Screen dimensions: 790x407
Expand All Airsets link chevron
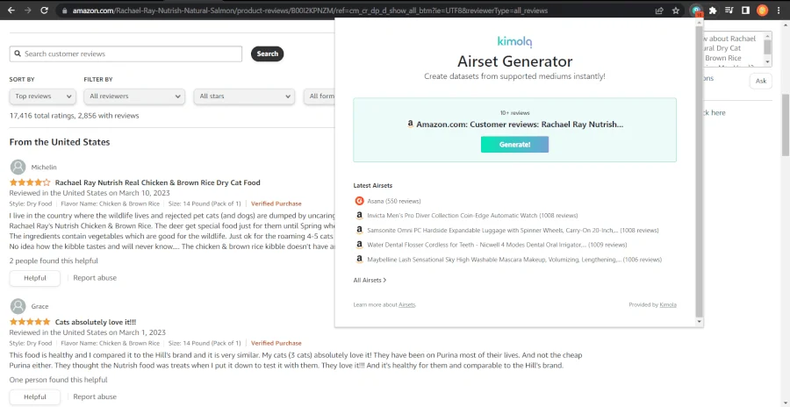click(x=385, y=280)
